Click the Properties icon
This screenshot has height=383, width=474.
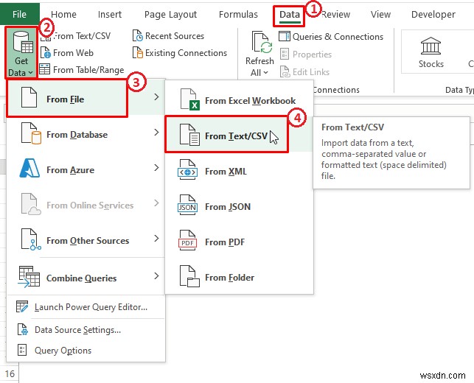coord(284,54)
